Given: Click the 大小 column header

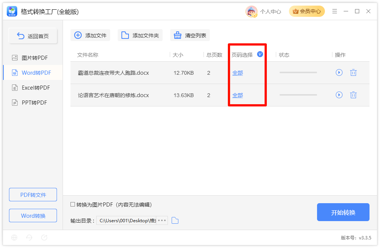Looking at the screenshot, I should pos(178,55).
